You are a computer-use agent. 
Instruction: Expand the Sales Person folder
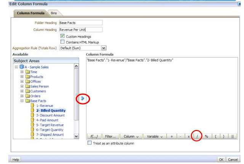coord(22,86)
